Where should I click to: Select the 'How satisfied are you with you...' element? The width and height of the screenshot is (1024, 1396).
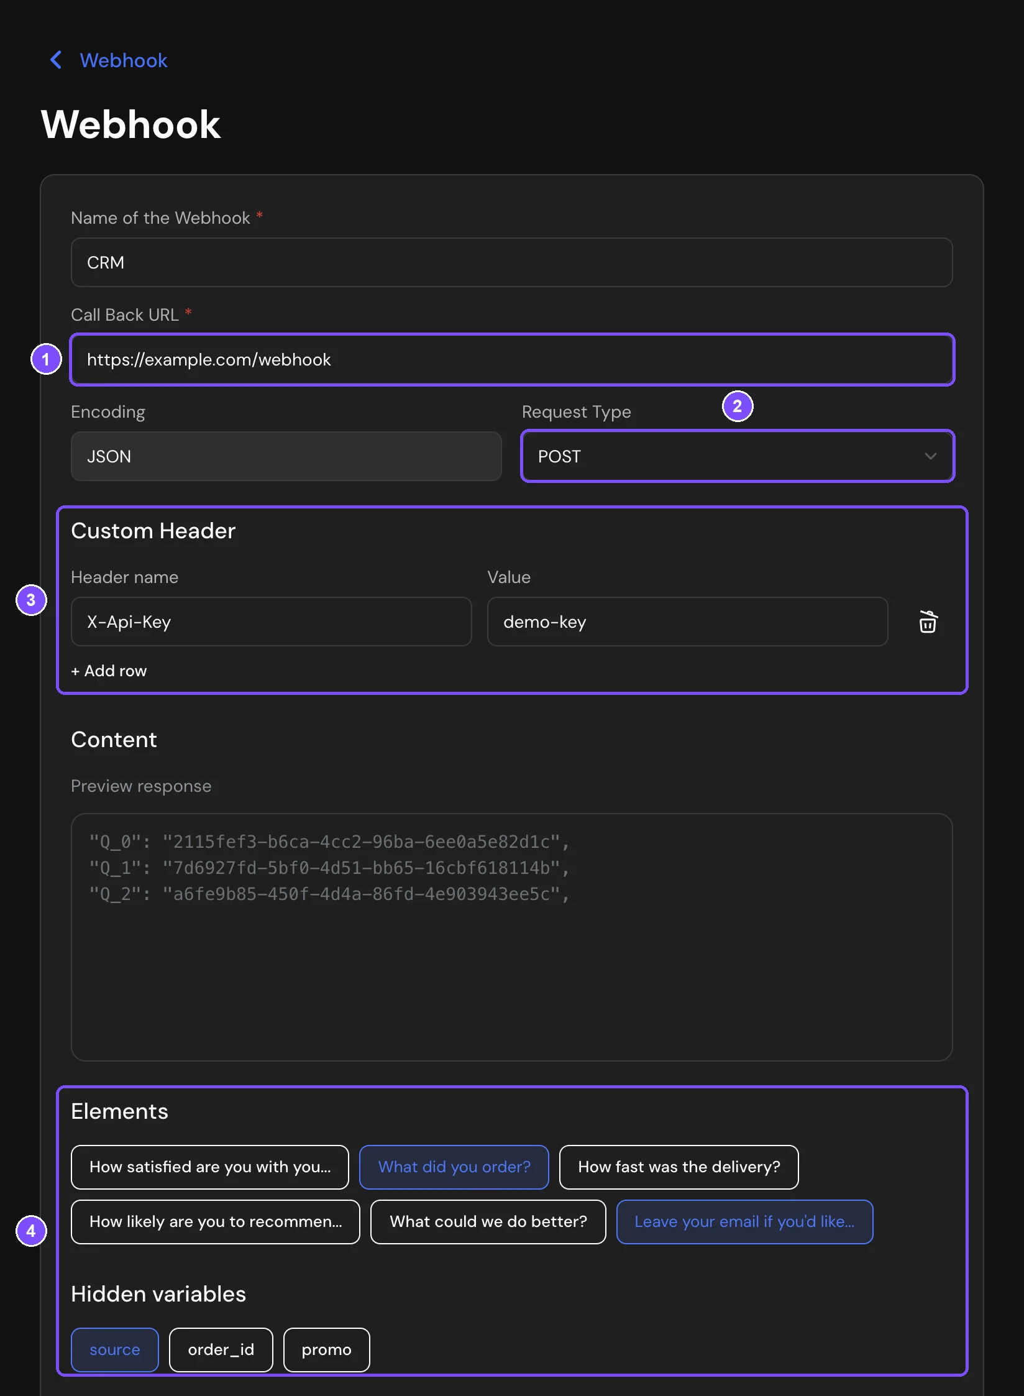[x=210, y=1167]
